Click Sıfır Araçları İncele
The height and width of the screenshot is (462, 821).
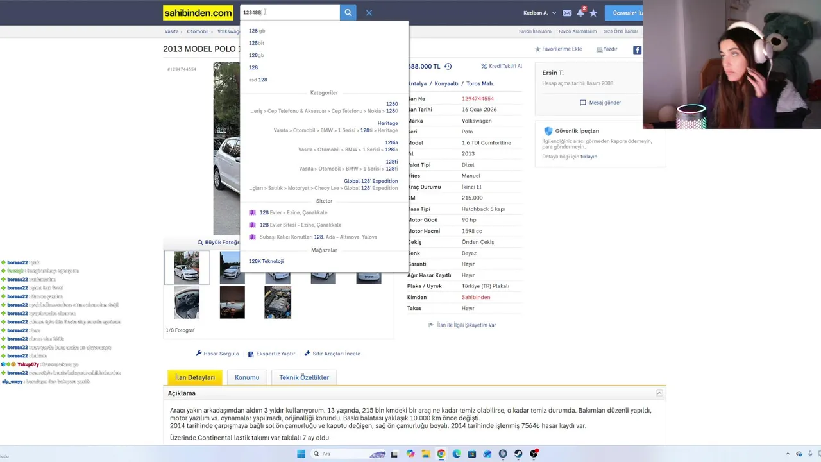(332, 354)
